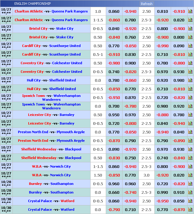Open chart icon for Sheffield Wednesday 0.50 handicap row
The width and height of the screenshot is (194, 214).
pos(190,158)
